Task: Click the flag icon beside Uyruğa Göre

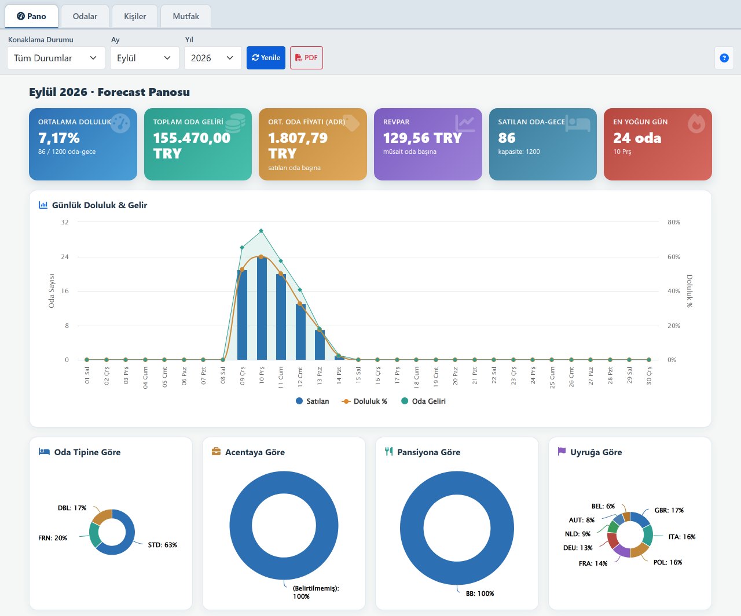Action: [562, 452]
